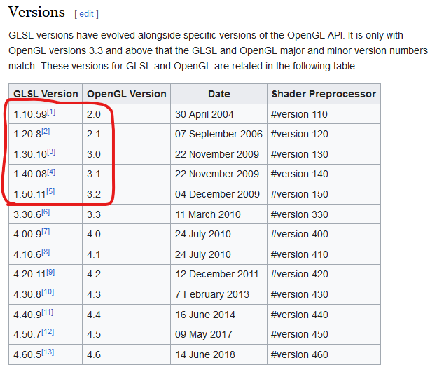Click the '#version 450' cell

coord(324,334)
